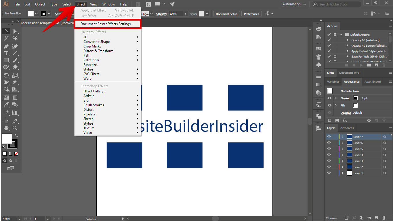Choose the Eraser tool

[x=15, y=67]
